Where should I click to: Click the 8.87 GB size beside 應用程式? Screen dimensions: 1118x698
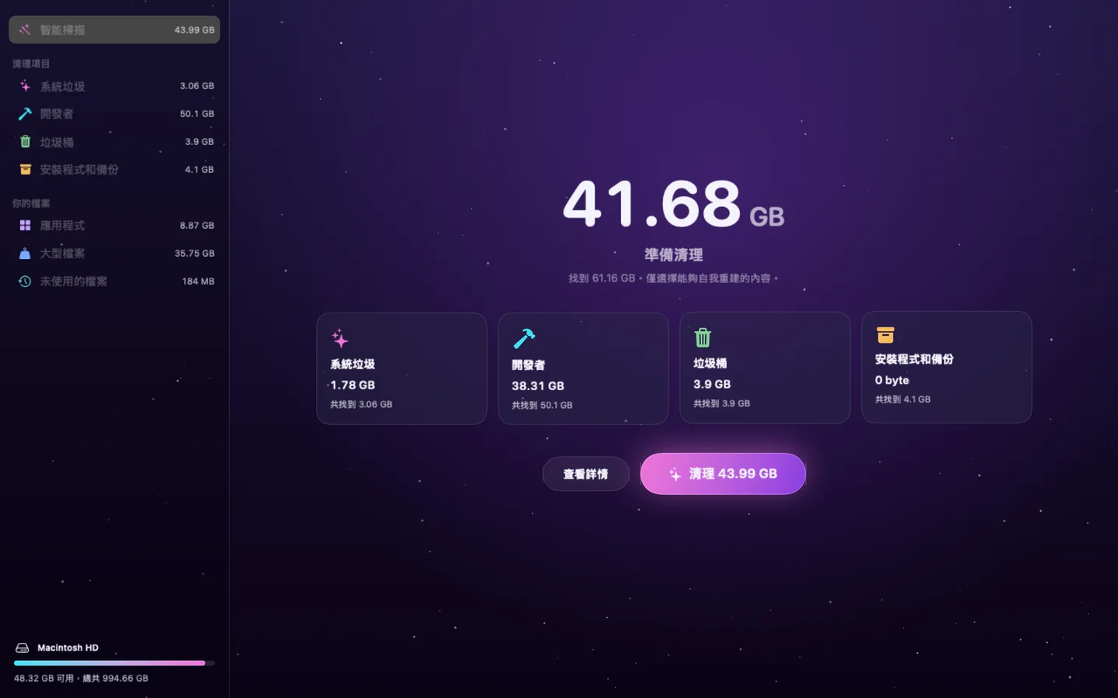196,226
